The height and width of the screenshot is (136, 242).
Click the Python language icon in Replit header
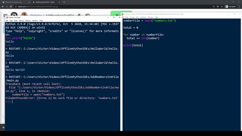point(79,15)
